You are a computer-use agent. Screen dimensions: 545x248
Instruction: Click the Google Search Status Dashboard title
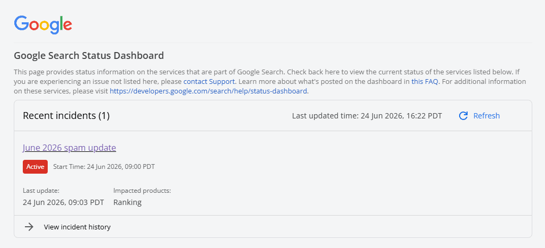[x=89, y=55]
